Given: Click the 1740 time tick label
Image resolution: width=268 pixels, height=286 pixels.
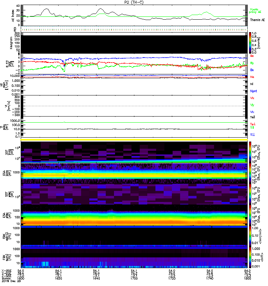Looking at the screenshot, I should click(209, 278).
